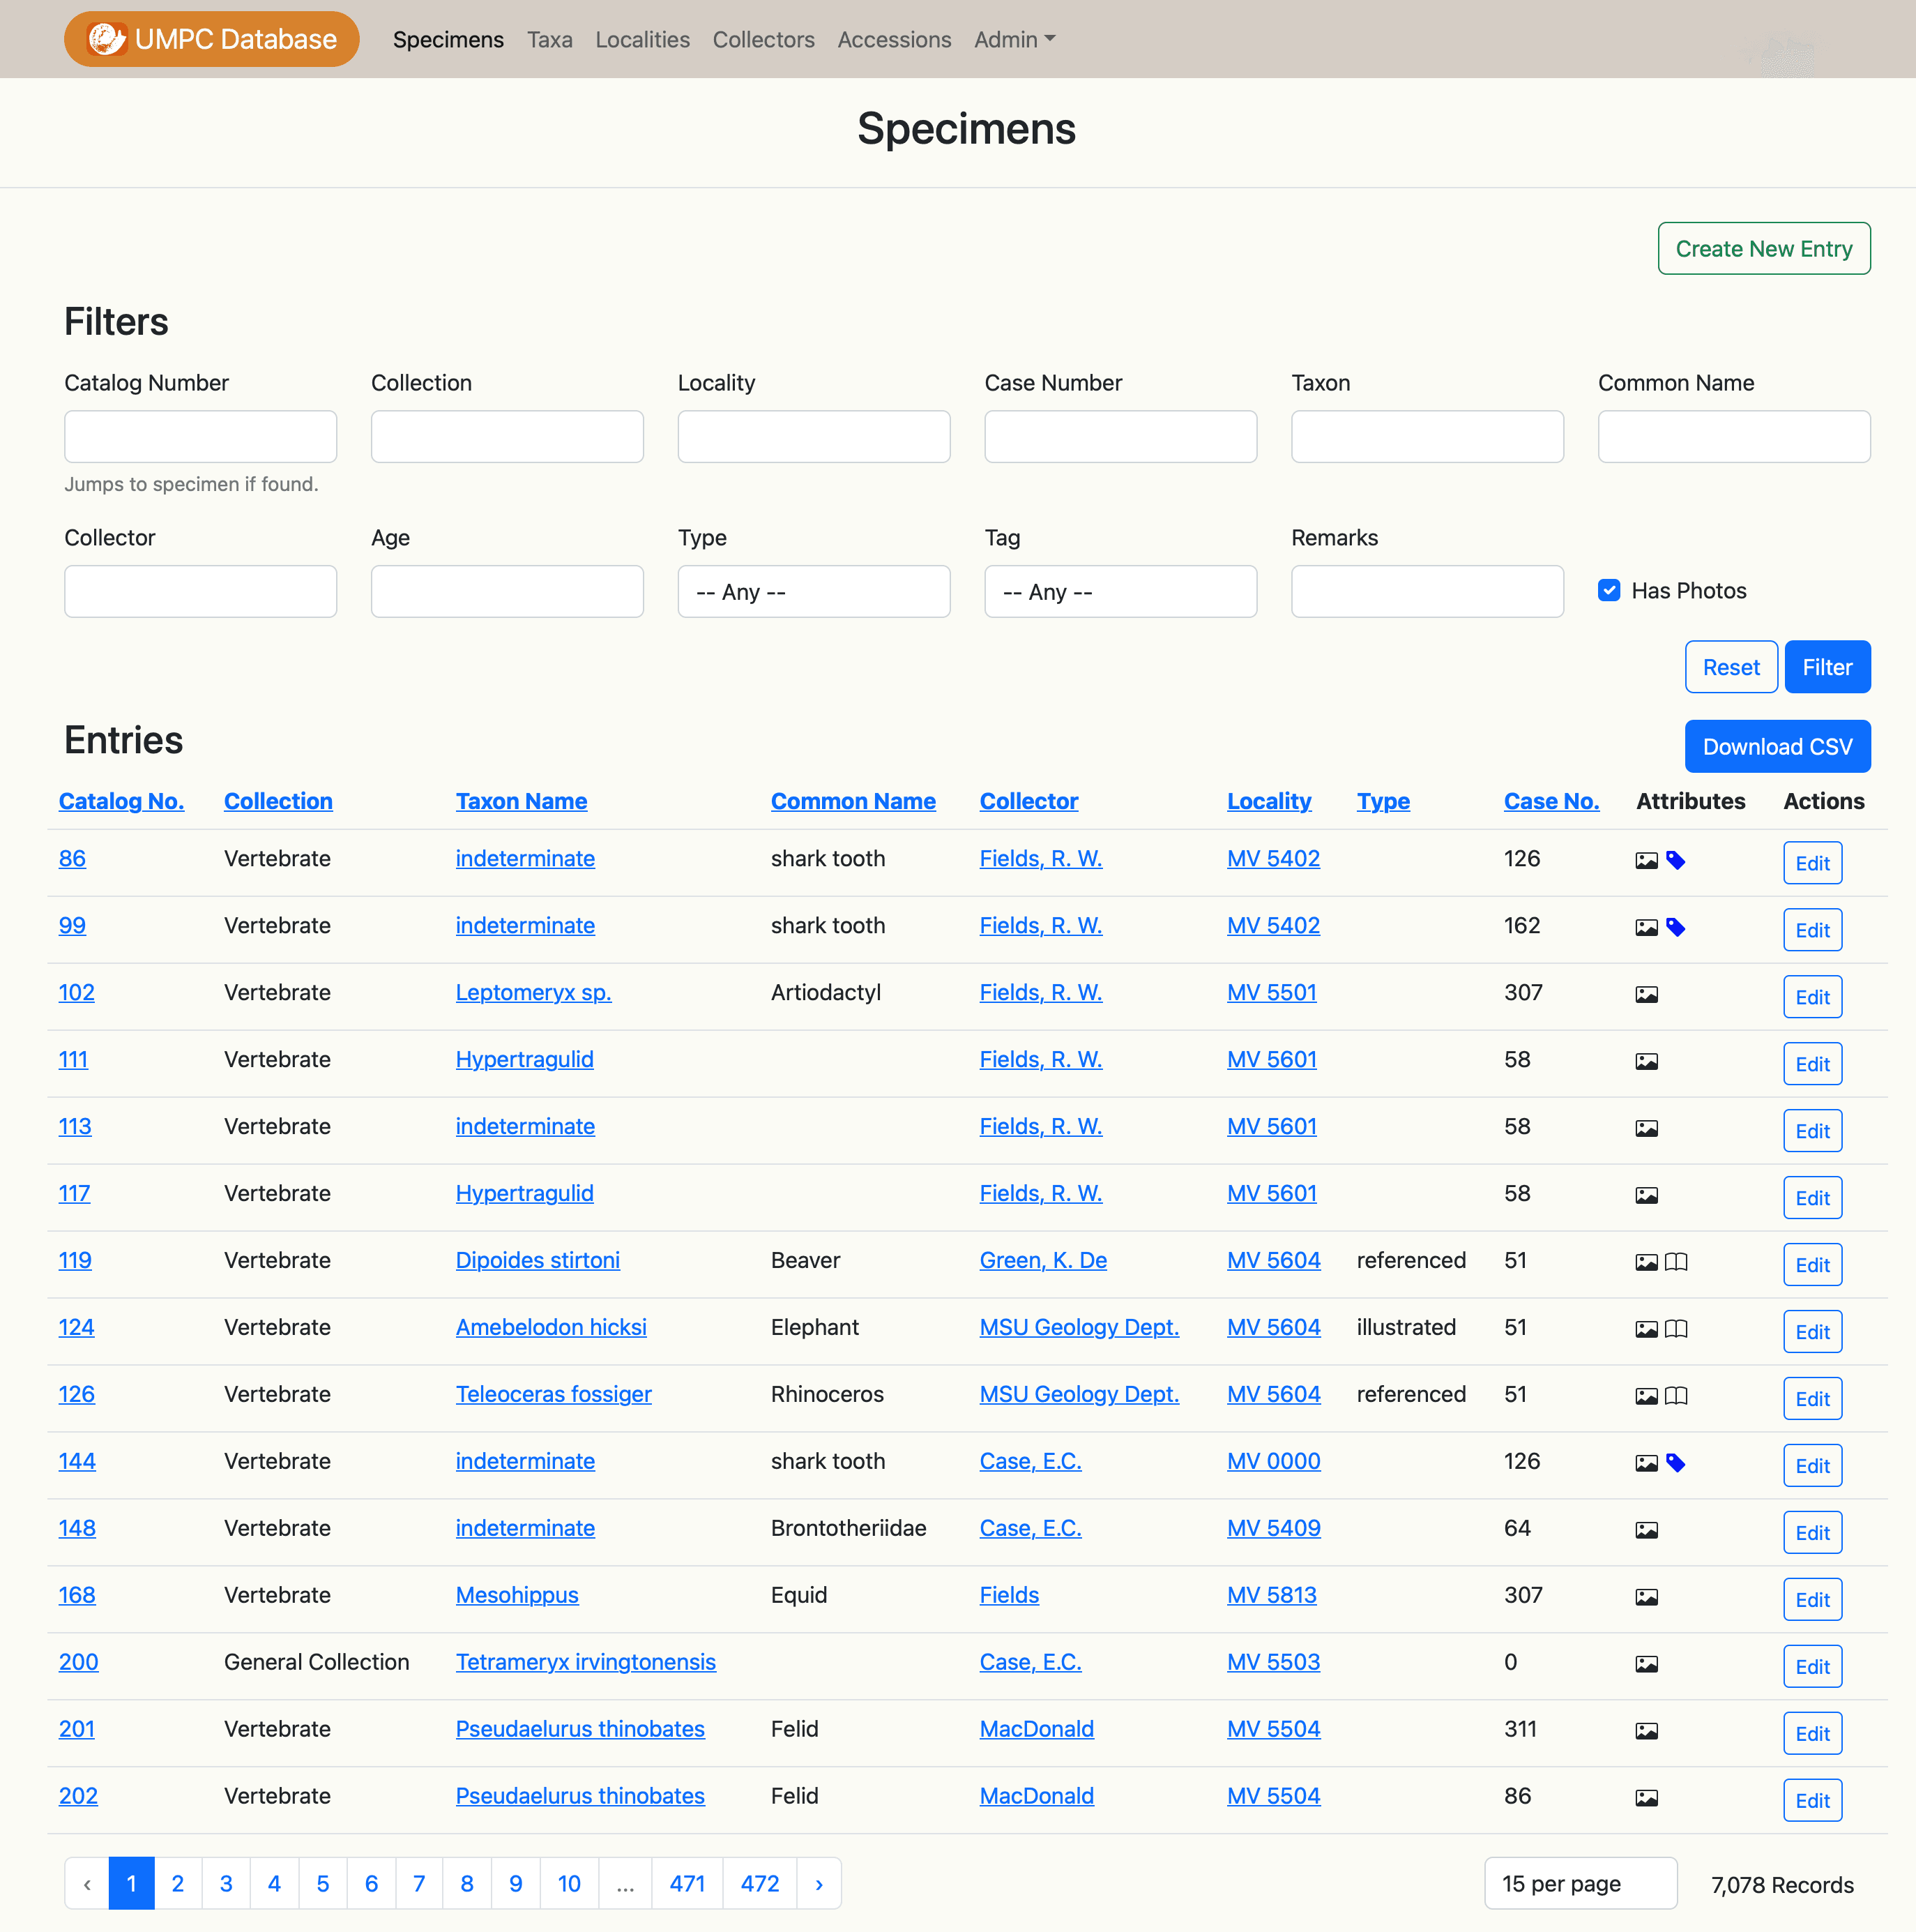Sort by Catalog No. column header
This screenshot has width=1916, height=1932.
[x=121, y=801]
